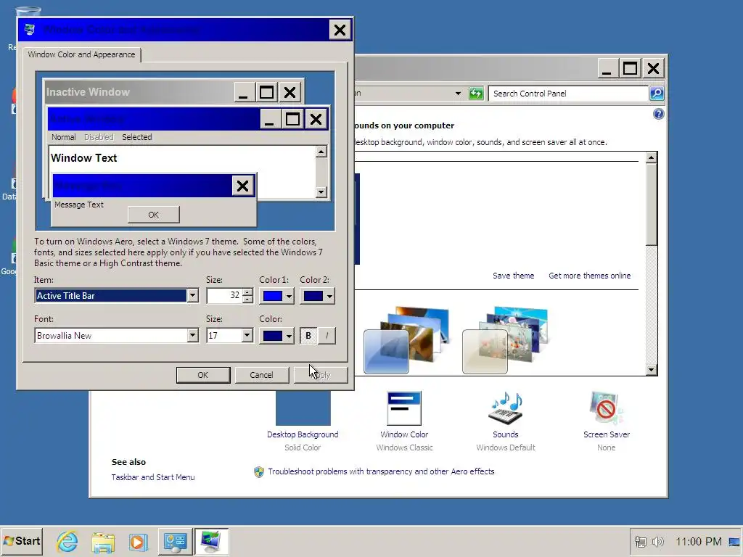
Task: Open the Font dropdown showing Browallia New
Action: tap(192, 335)
